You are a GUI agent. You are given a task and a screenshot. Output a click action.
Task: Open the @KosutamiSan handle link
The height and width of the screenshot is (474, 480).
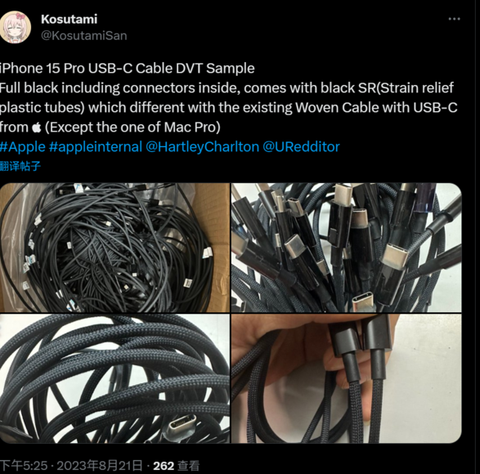84,36
